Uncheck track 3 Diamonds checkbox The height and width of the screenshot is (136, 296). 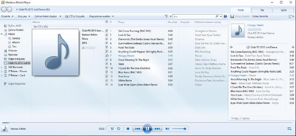[106, 39]
